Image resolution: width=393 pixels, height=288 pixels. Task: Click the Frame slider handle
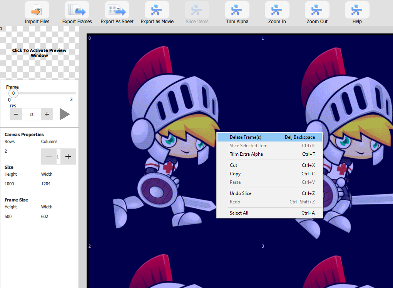[x=13, y=93]
